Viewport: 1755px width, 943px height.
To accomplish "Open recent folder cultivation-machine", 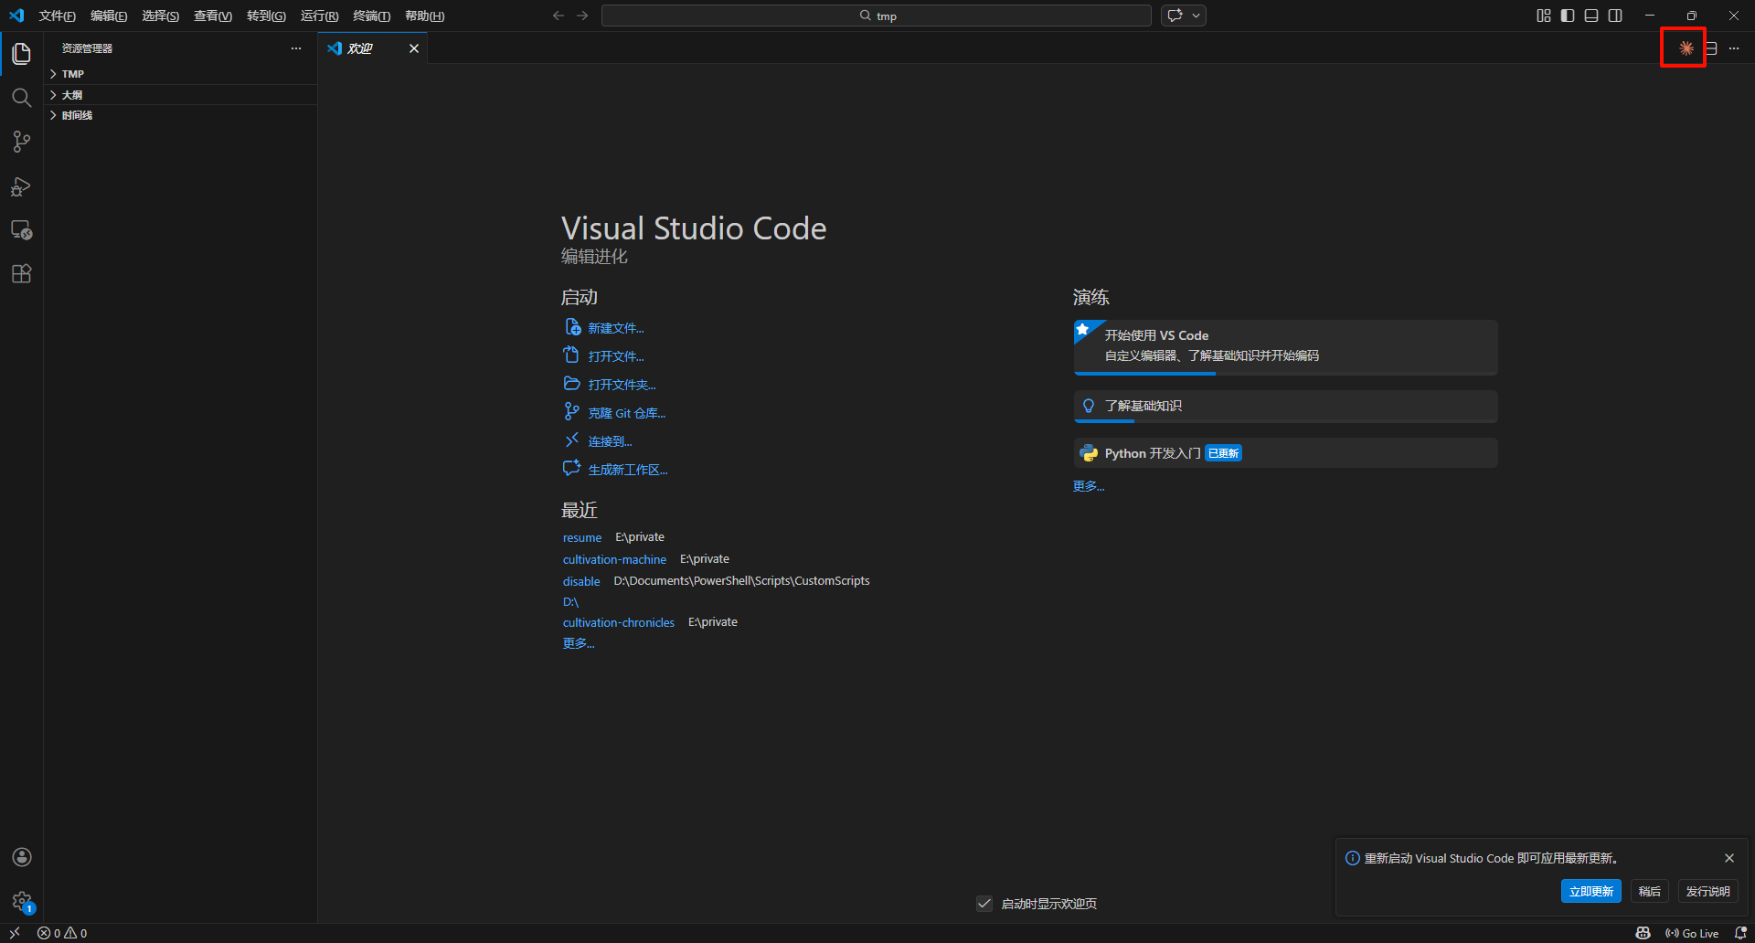I will [x=614, y=559].
